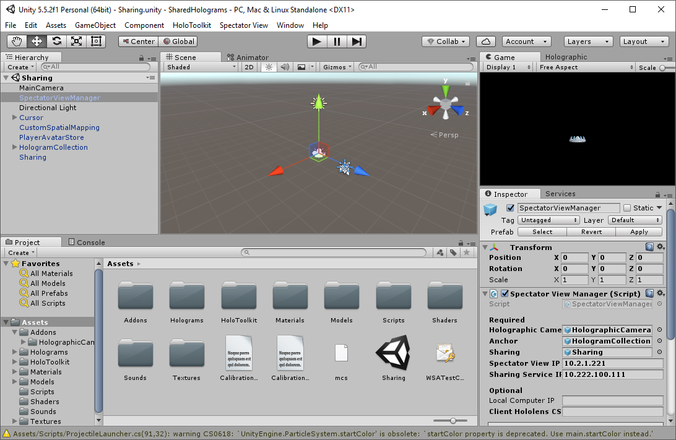Toggle the Static checkbox
The image size is (676, 440).
click(x=627, y=208)
